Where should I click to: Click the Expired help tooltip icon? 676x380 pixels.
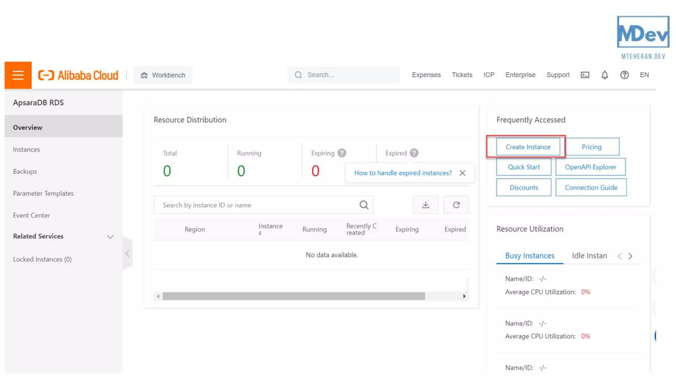[x=414, y=153]
